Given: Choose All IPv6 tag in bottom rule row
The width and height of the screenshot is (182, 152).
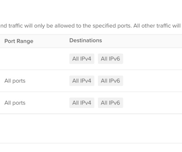Looking at the screenshot, I should [110, 103].
